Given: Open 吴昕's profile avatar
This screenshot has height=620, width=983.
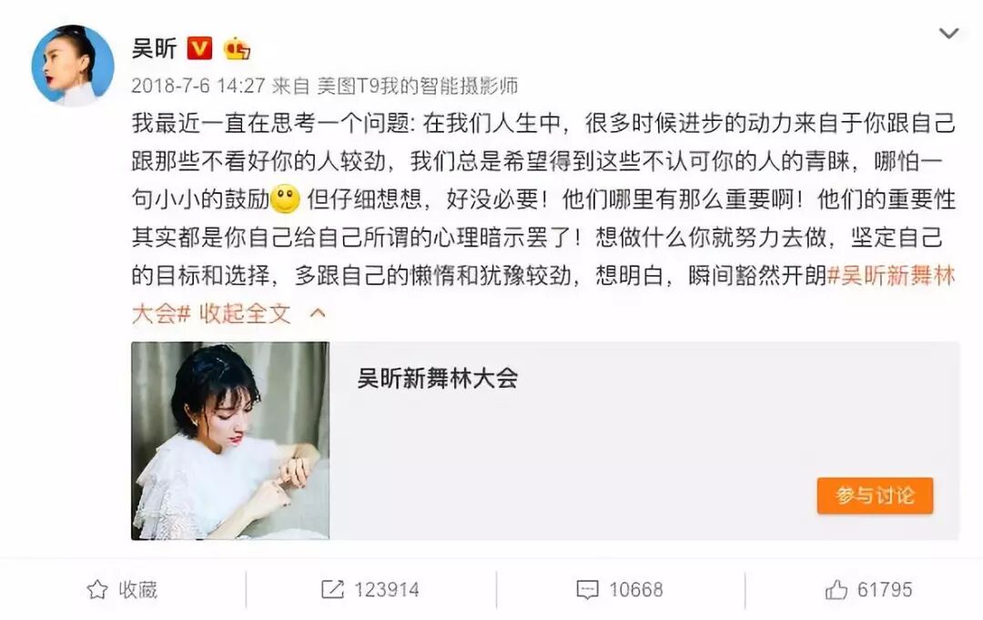Looking at the screenshot, I should pos(73,66).
